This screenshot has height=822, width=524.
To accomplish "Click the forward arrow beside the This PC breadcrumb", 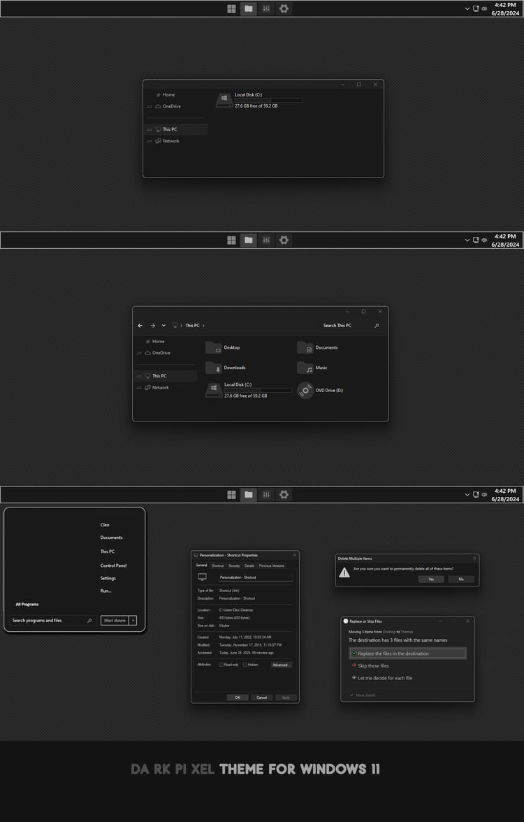I will coord(152,326).
